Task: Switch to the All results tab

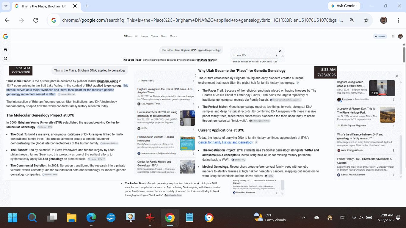Action: coord(136,36)
